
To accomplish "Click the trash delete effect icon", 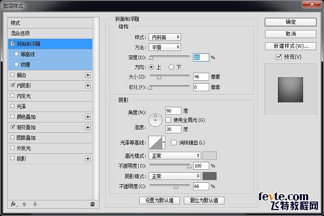I will (92, 204).
